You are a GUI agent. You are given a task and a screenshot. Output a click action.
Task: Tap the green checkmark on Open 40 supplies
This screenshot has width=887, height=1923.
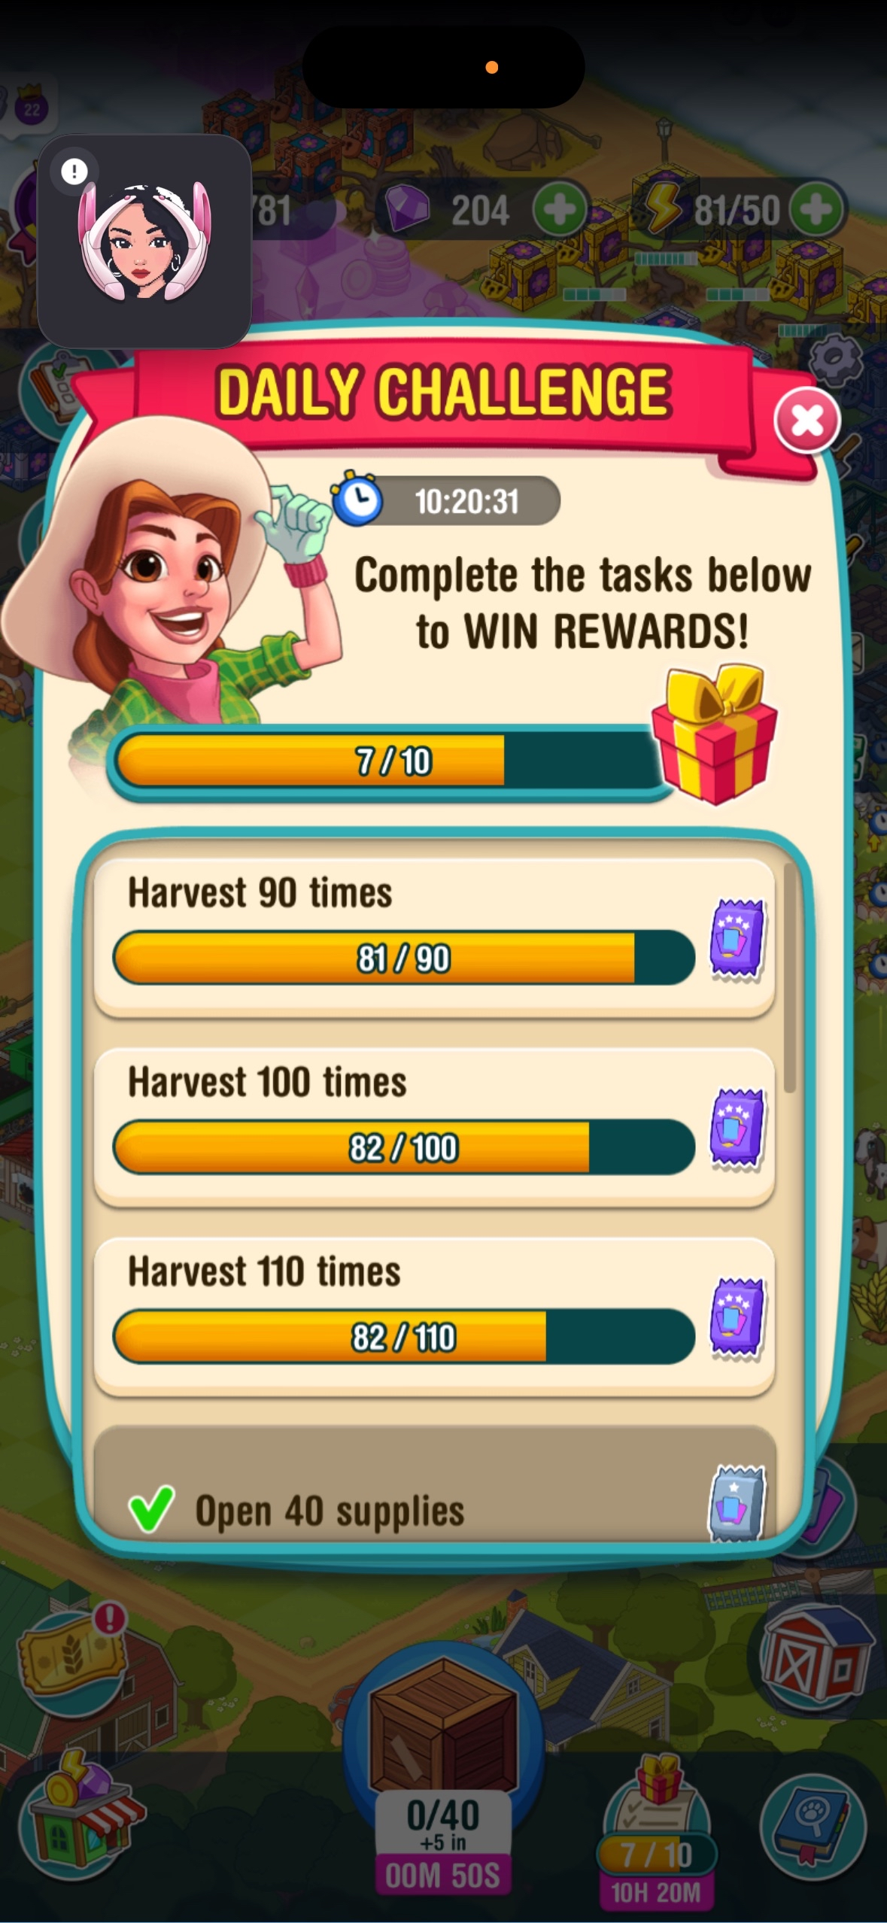[x=151, y=1508]
